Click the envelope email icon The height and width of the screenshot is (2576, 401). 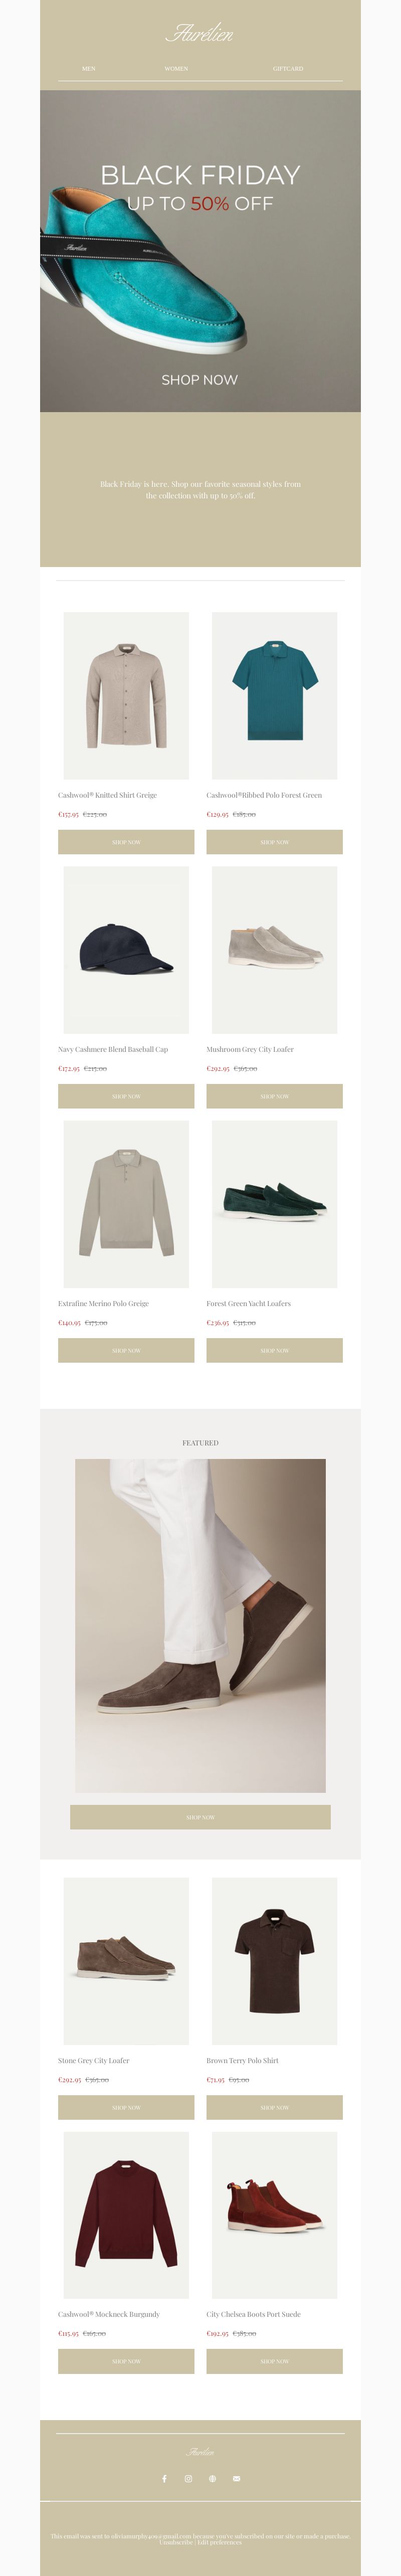(x=236, y=2478)
